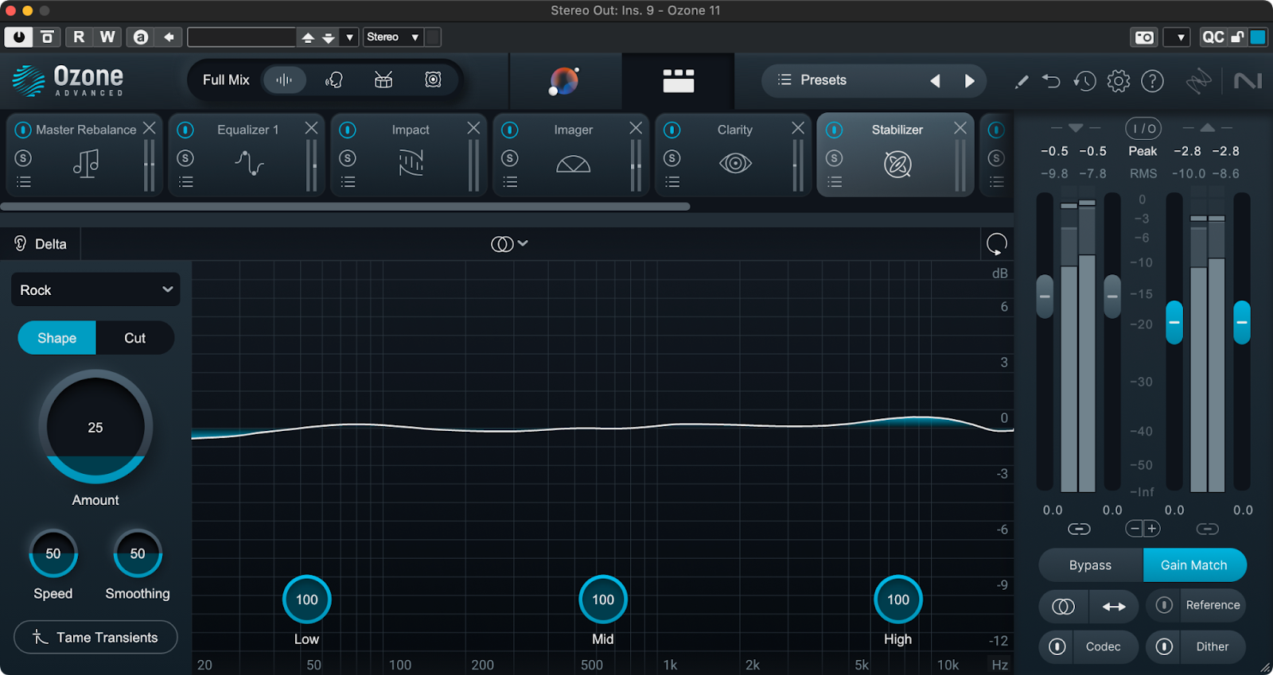Go to the next preset arrow
This screenshot has width=1273, height=675.
pyautogui.click(x=969, y=80)
